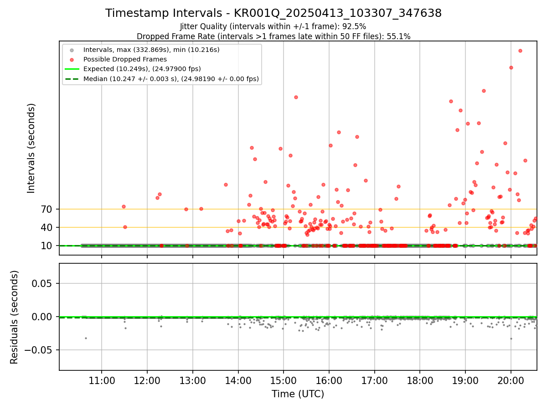Screen dimensions: 547x410
Task: Click the 'Median (10.247 +/- 0.003 s)' legend entry
Action: pyautogui.click(x=171, y=79)
